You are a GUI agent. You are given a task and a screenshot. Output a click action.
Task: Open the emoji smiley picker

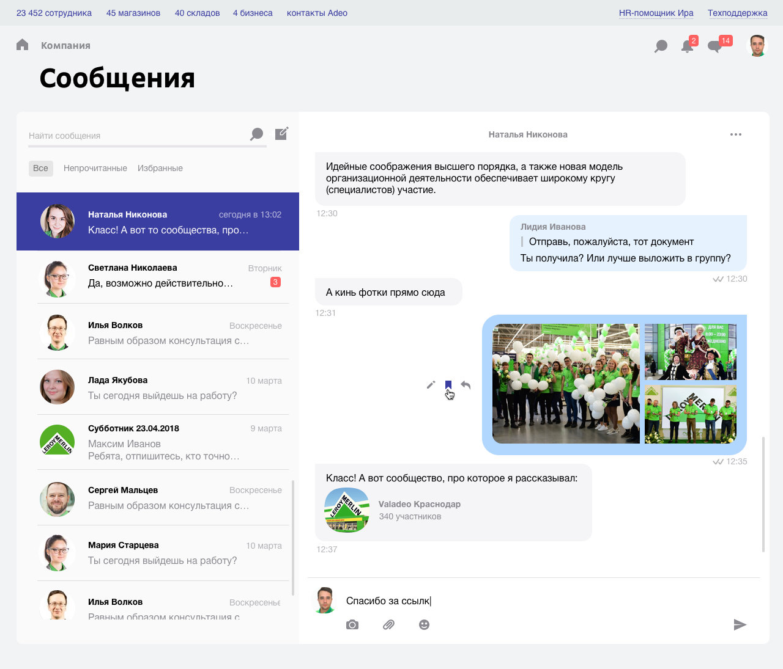pyautogui.click(x=424, y=624)
